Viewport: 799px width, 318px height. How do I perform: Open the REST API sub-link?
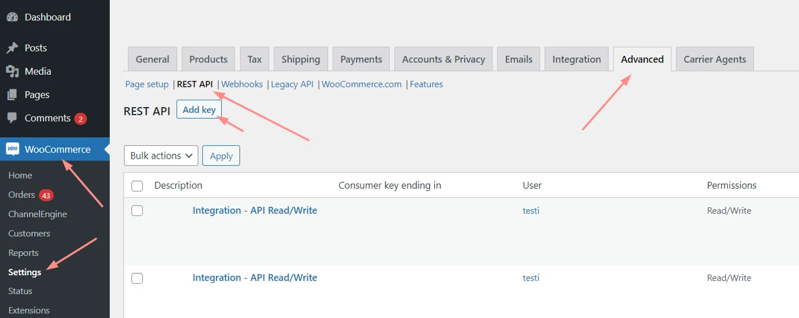195,85
